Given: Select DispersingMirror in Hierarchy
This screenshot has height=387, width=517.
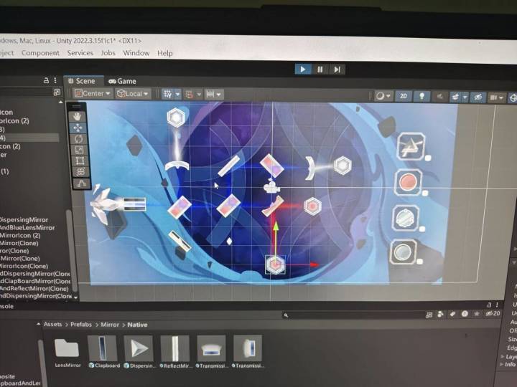Looking at the screenshot, I should tap(24, 219).
